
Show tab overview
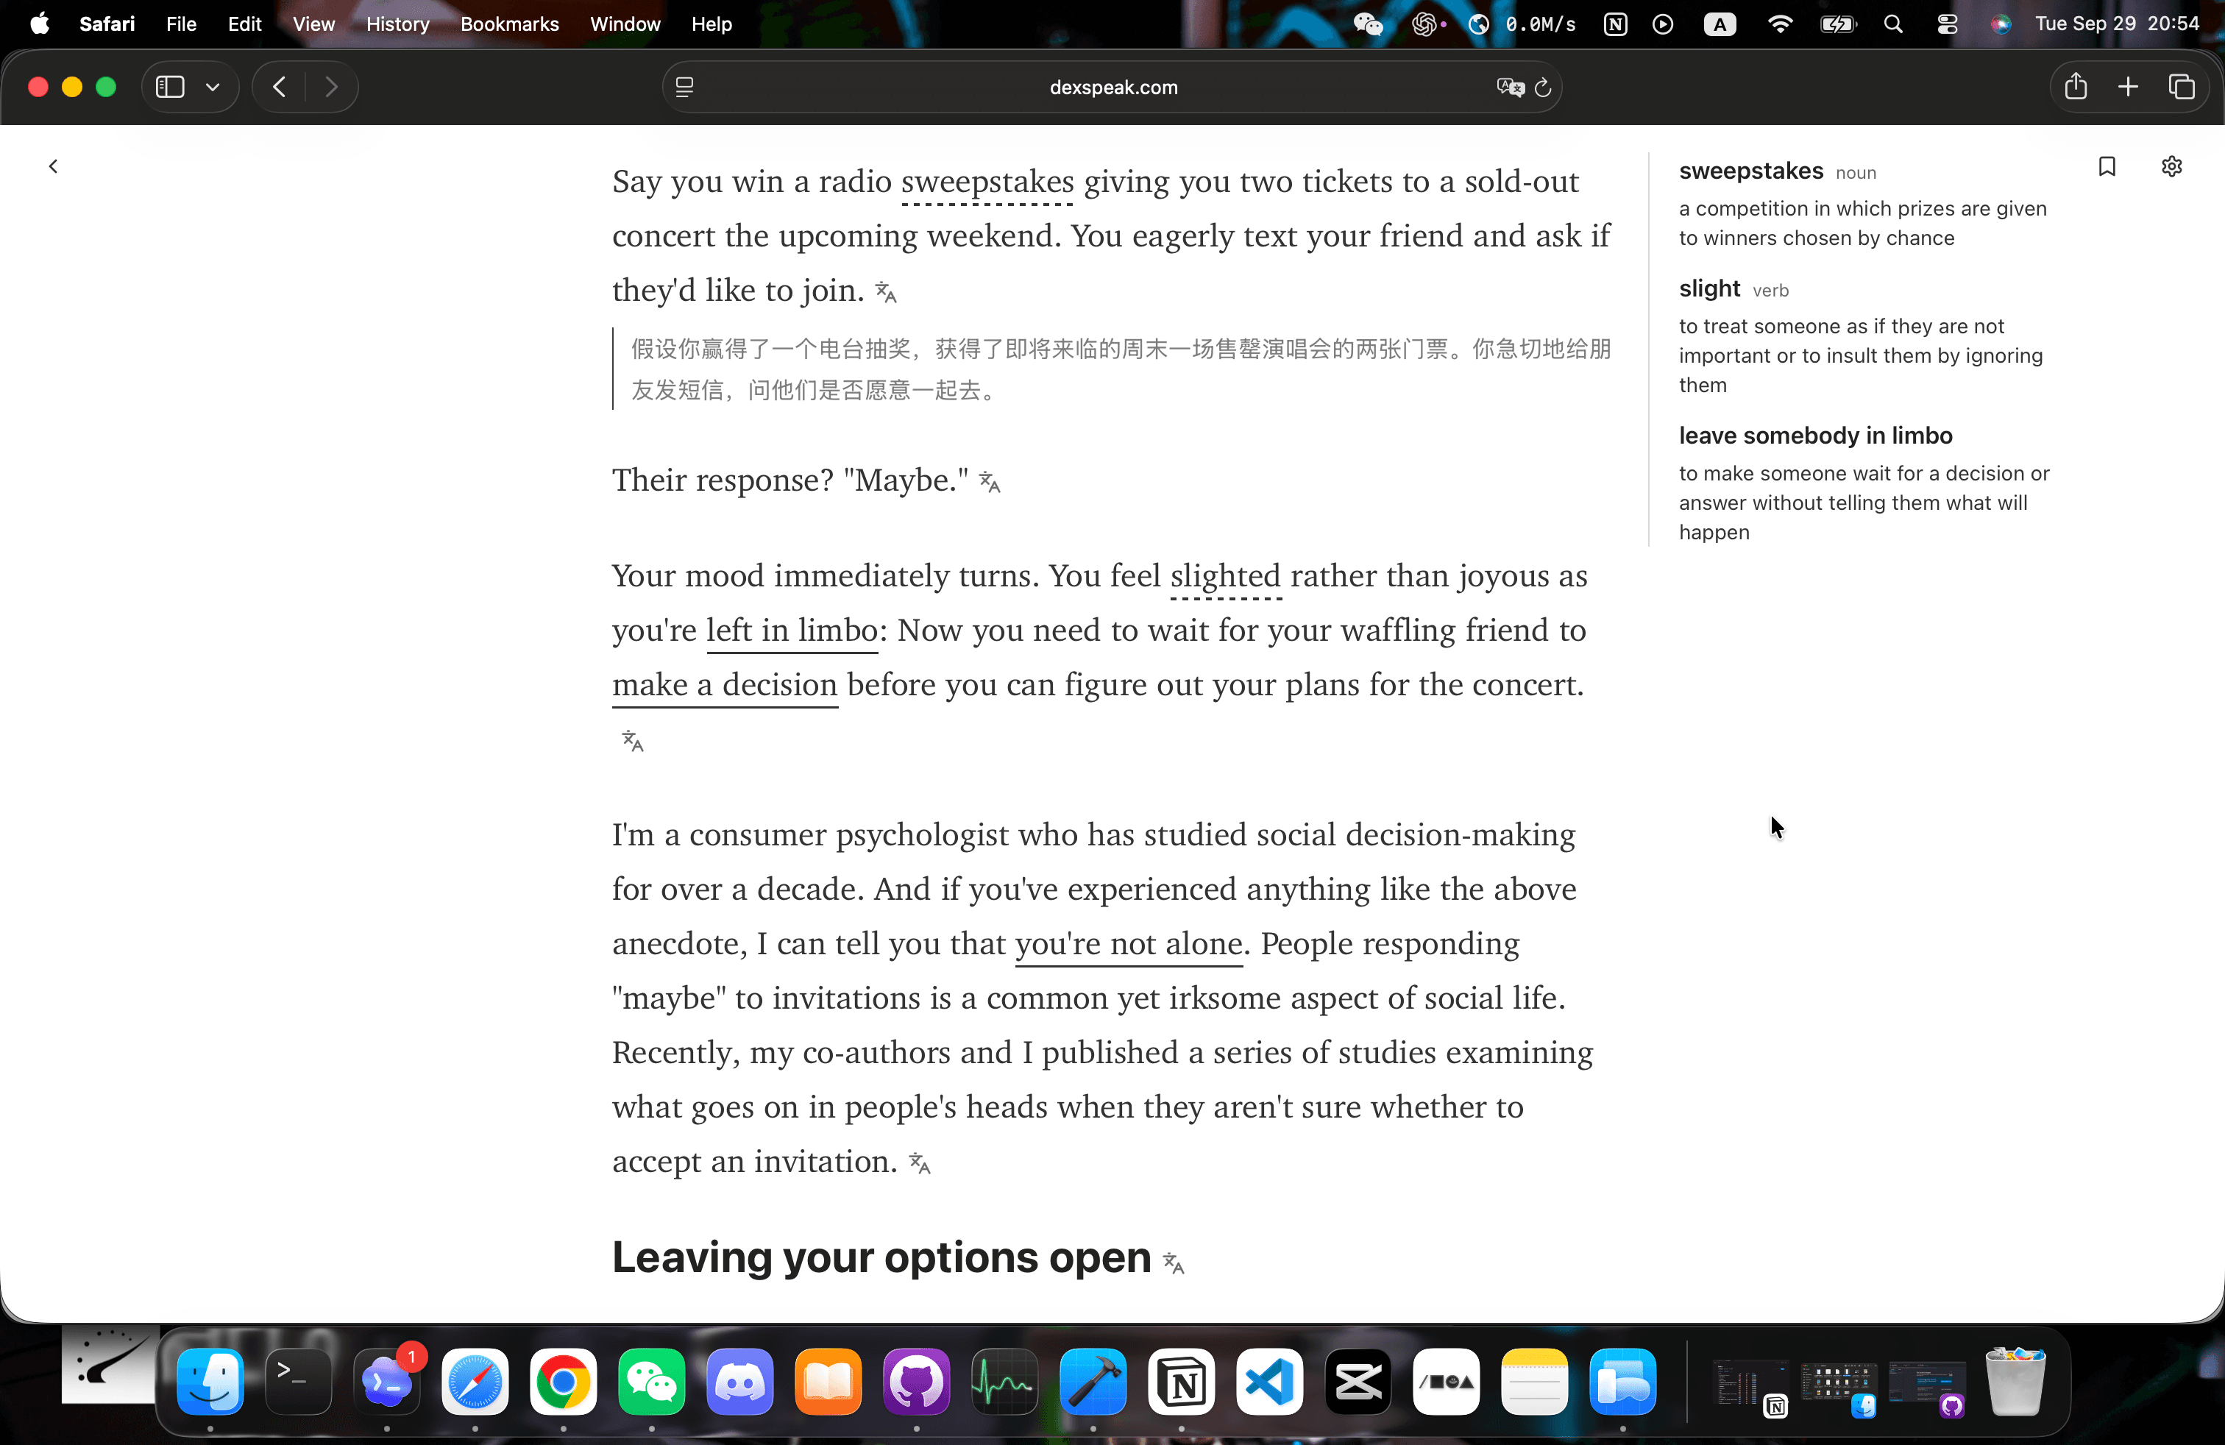coord(2181,87)
